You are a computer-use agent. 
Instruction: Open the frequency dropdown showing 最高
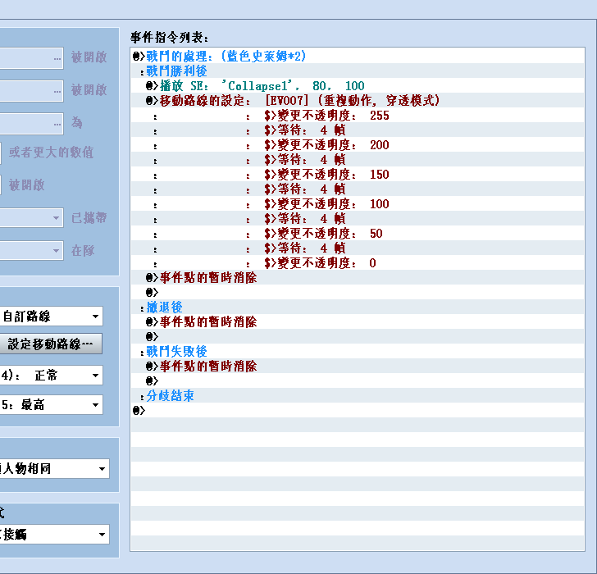51,405
